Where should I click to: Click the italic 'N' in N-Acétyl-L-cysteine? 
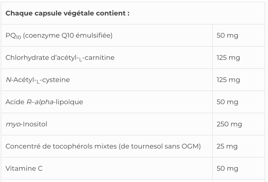coord(8,80)
